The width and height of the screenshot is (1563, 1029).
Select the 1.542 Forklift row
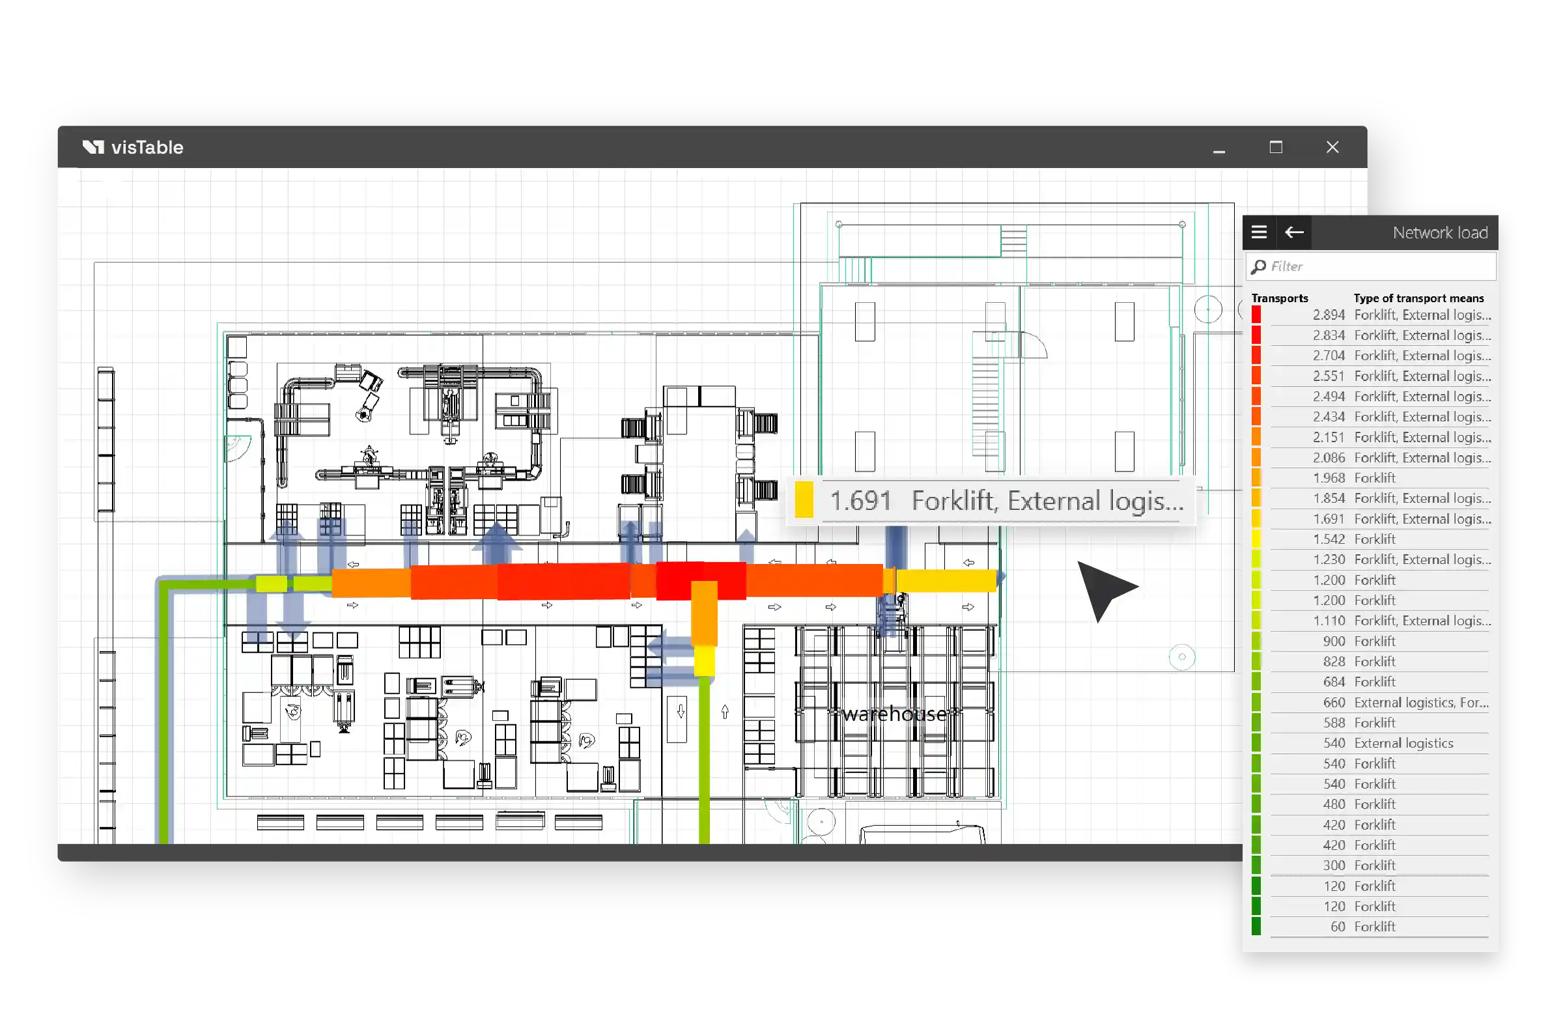1372,539
